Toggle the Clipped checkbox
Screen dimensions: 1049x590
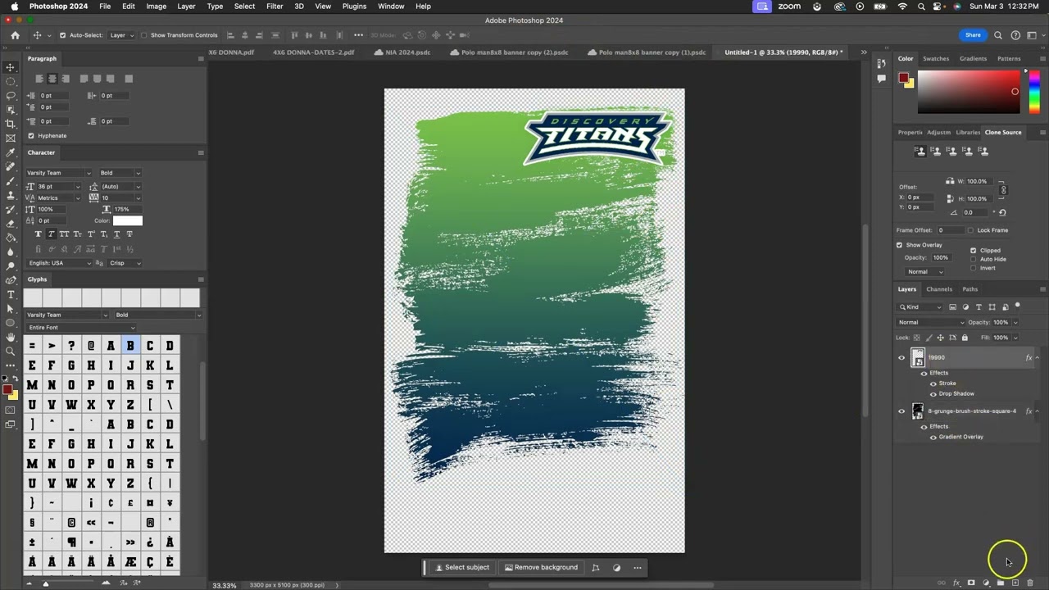(x=974, y=250)
